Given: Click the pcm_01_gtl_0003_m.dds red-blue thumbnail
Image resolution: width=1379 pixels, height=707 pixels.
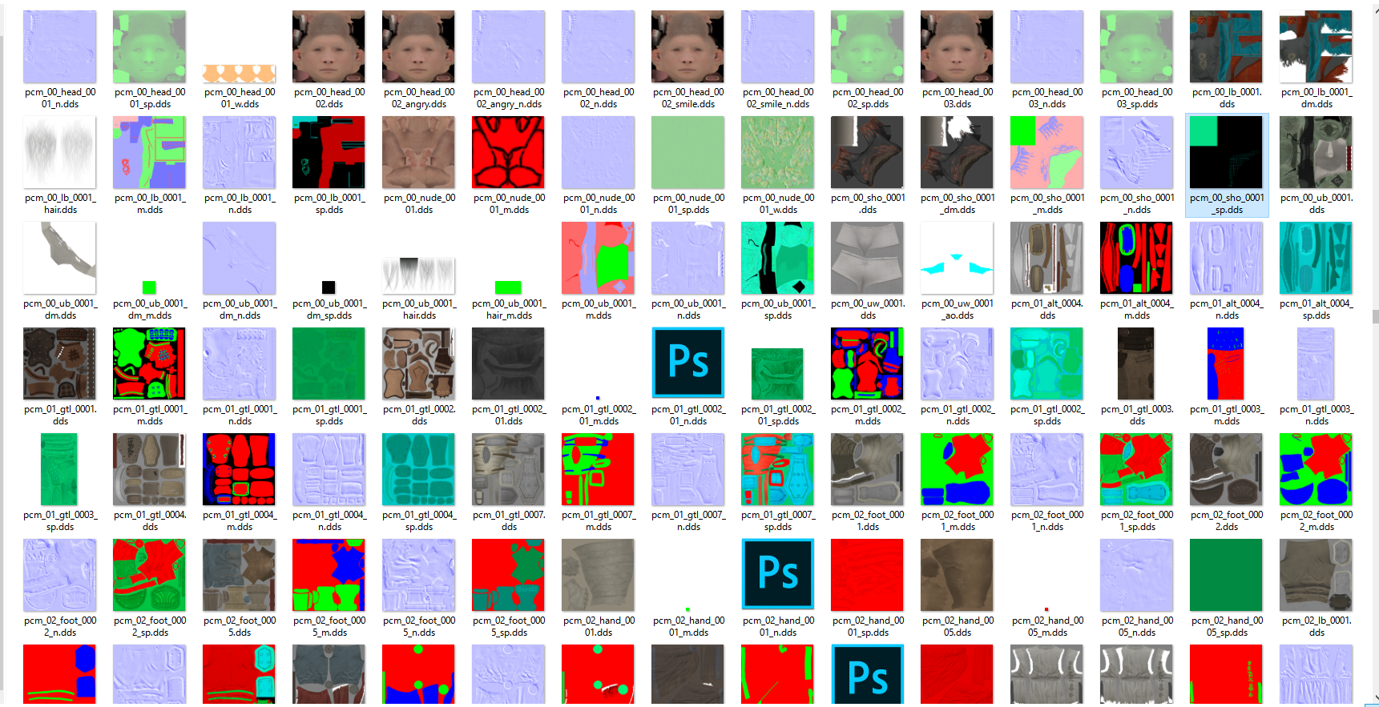Looking at the screenshot, I should coord(1226,364).
